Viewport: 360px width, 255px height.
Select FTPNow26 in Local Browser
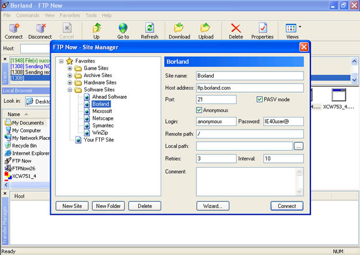[24, 169]
